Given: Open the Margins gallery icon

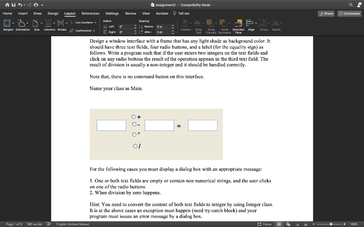Looking at the screenshot, I should [7, 23].
